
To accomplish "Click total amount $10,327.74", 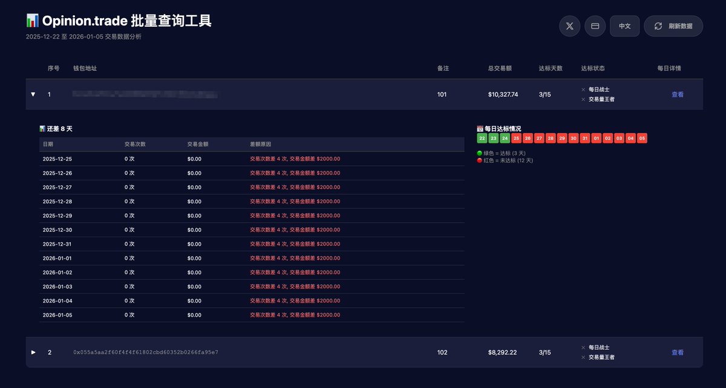I will tap(503, 94).
